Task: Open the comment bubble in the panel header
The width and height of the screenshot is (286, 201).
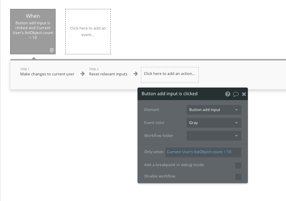Action: pos(236,94)
